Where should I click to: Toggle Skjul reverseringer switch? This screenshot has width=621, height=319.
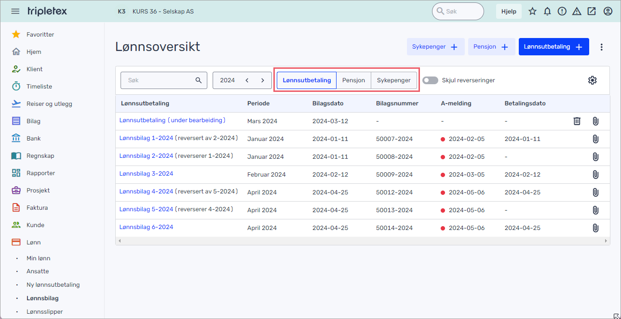point(430,80)
